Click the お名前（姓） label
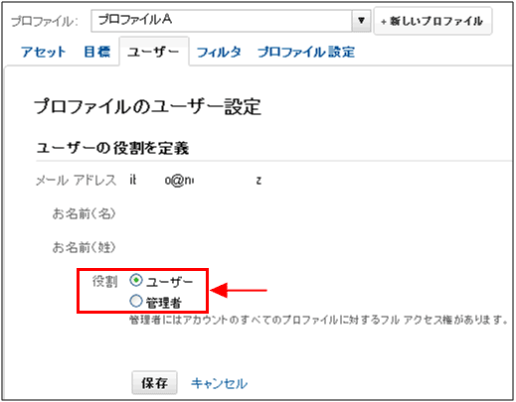The height and width of the screenshot is (402, 516). (85, 247)
